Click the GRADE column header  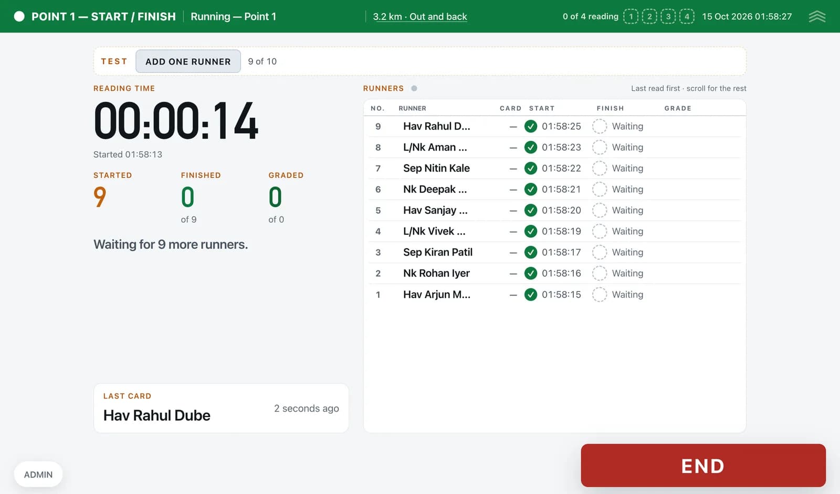pyautogui.click(x=678, y=108)
